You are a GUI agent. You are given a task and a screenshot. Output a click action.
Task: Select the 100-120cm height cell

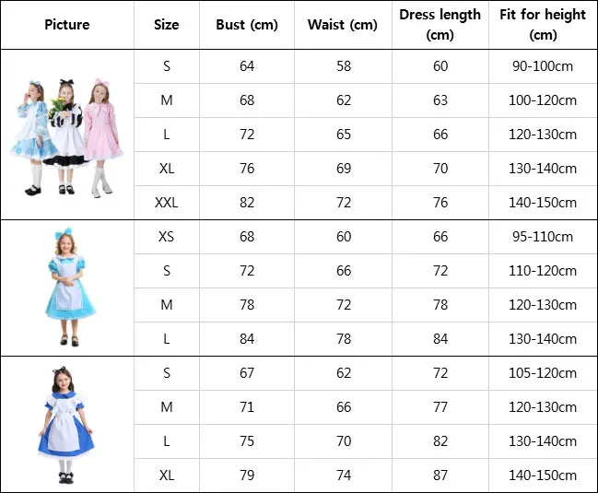(x=543, y=100)
